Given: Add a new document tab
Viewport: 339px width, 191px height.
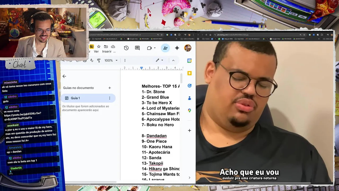Looking at the screenshot, I should click(110, 88).
